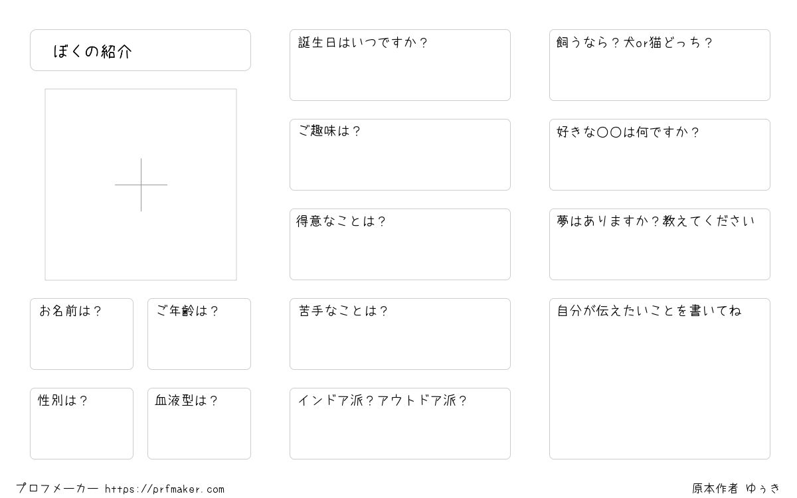This screenshot has width=797, height=498.
Task: Click the 得意なことは？ answer box
Action: (x=400, y=244)
